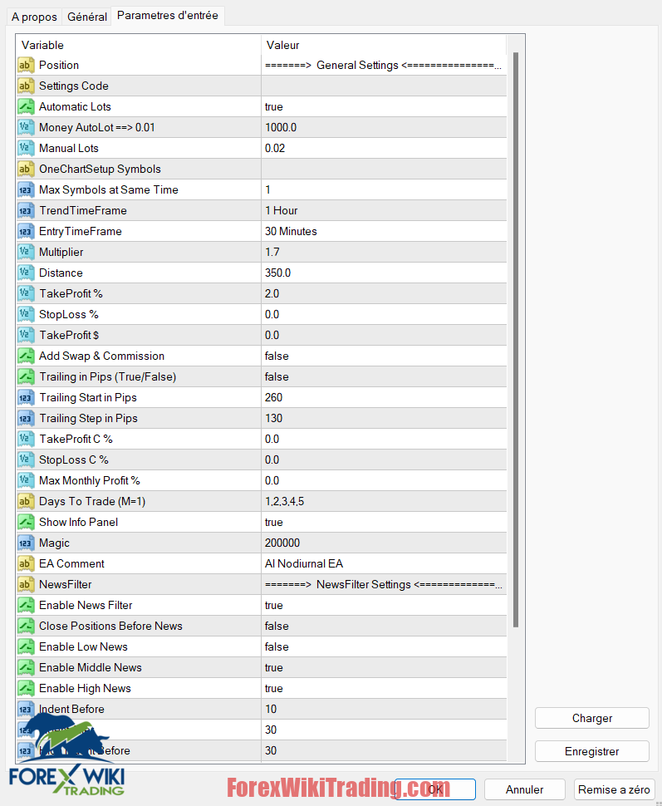Click the Annuler button
Image resolution: width=662 pixels, height=806 pixels.
point(525,789)
